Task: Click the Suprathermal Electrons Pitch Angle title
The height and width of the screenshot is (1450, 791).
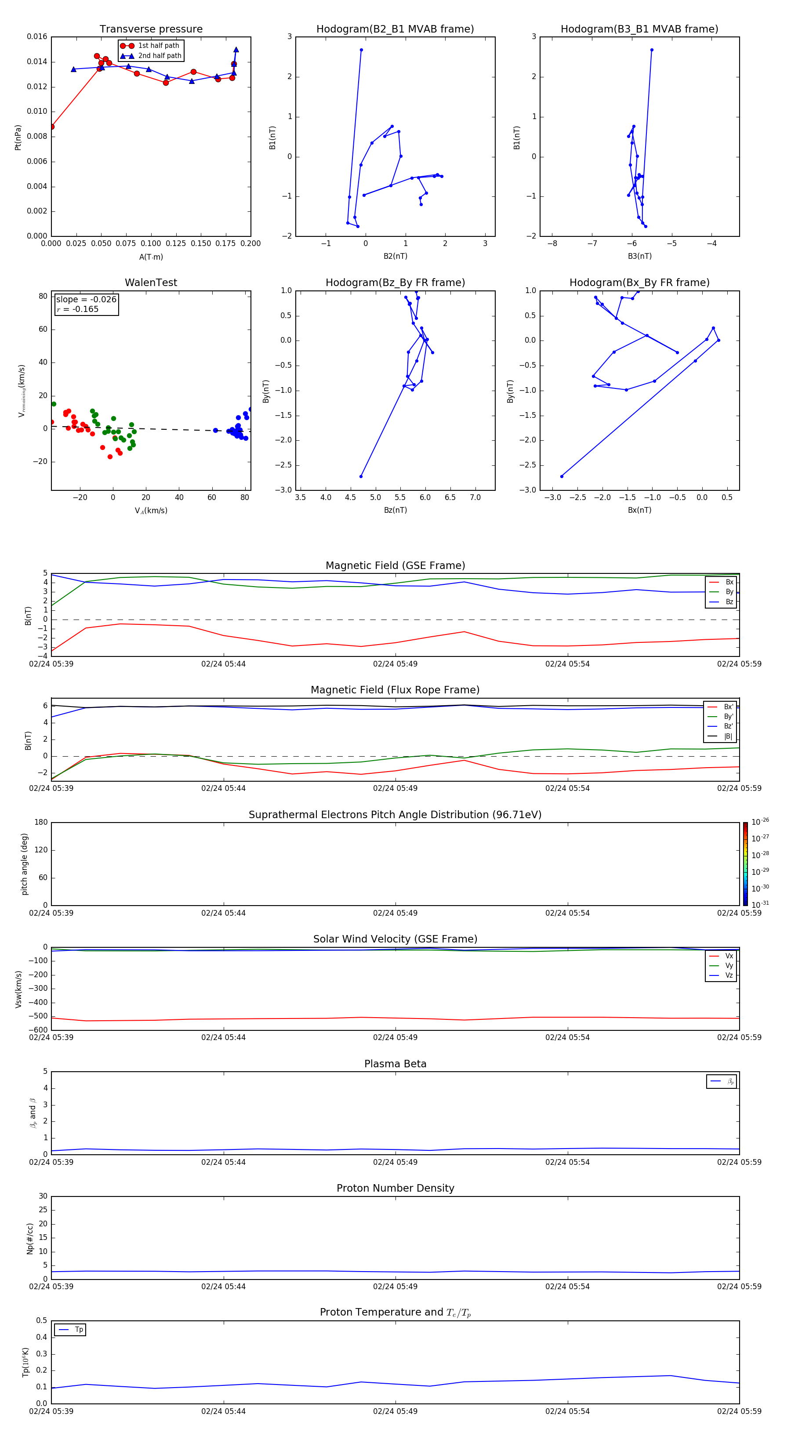Action: 395,815
